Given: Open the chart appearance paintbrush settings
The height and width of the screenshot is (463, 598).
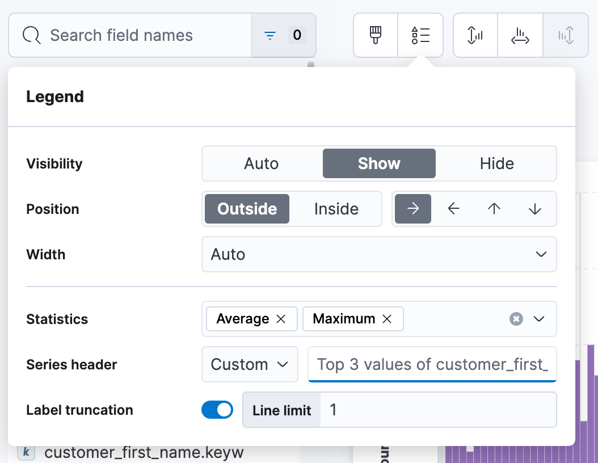Looking at the screenshot, I should coord(376,35).
